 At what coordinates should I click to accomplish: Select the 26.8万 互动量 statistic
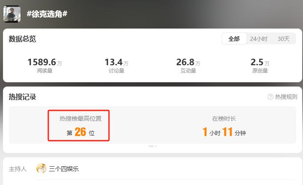coord(188,66)
